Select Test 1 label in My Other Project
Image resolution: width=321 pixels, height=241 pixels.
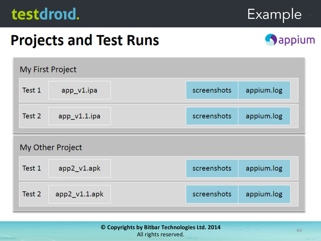[x=32, y=168]
